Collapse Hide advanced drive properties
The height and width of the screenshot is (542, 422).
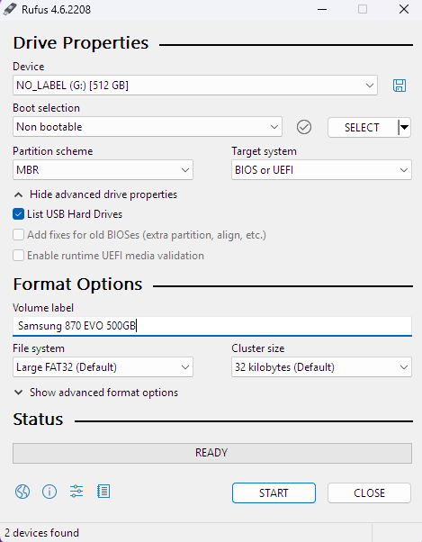[95, 194]
